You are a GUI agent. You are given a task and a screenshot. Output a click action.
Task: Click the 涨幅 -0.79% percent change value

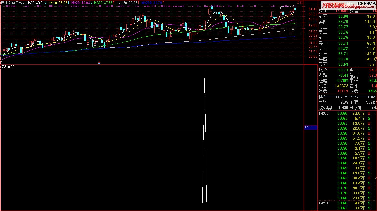pos(342,81)
